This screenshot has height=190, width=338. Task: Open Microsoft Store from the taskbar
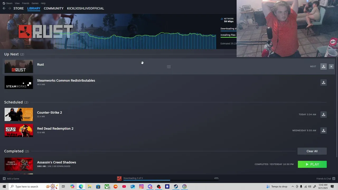point(98,187)
